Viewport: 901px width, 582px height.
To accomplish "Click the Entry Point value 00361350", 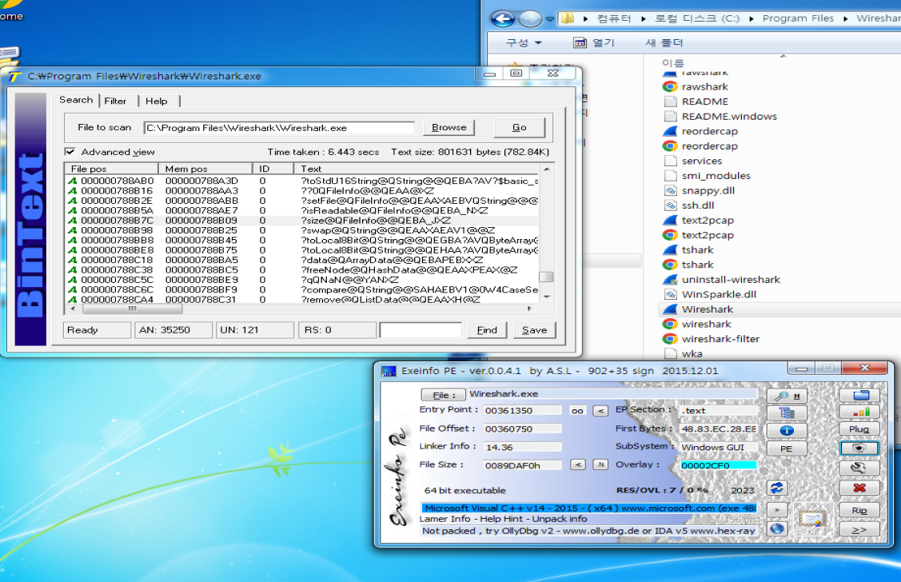I will point(522,411).
